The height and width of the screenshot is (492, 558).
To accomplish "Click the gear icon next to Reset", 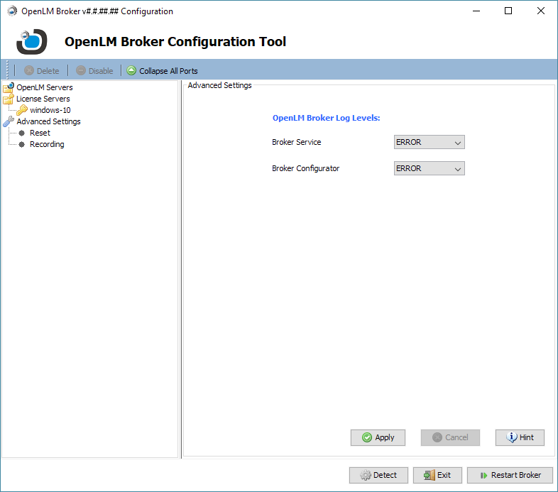I will (22, 133).
